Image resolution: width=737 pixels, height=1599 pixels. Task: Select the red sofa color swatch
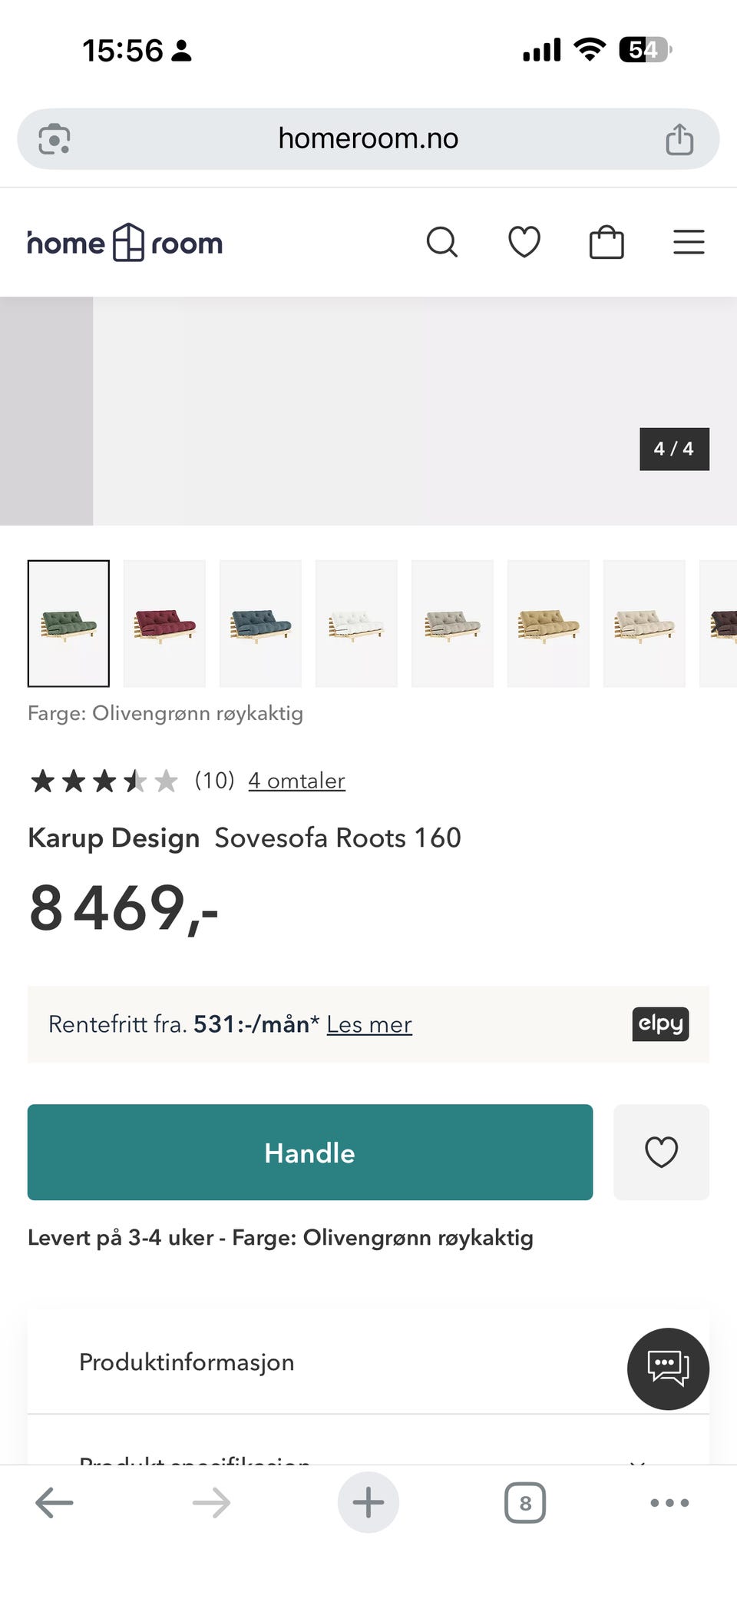click(164, 623)
